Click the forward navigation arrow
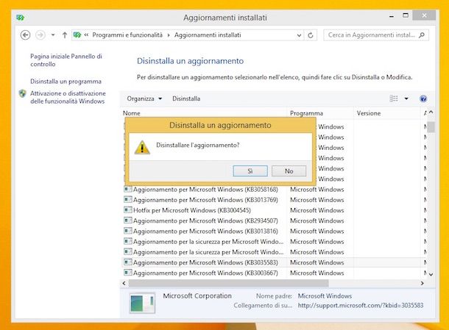 tap(40, 35)
